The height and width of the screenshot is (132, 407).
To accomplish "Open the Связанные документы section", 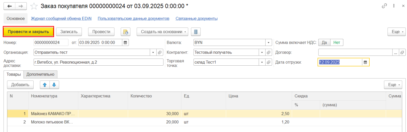I will [x=196, y=19].
